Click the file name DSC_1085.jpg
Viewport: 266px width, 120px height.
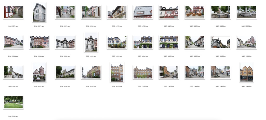pos(169,26)
